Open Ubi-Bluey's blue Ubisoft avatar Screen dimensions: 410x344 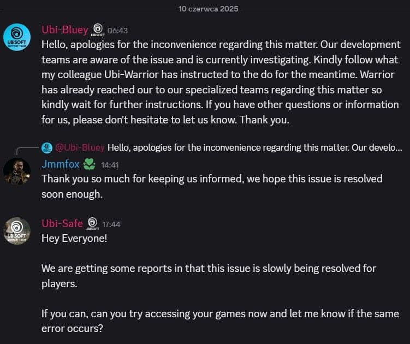coord(17,37)
